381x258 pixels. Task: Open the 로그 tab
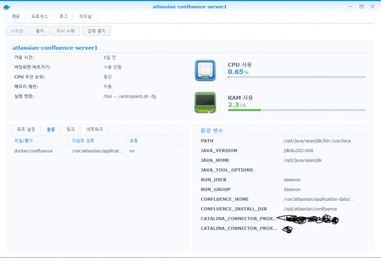coord(64,16)
